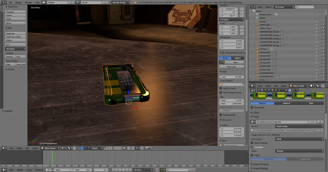The height and width of the screenshot is (172, 328).
Task: Open the properties editor Textures tab icon
Action: (290, 90)
